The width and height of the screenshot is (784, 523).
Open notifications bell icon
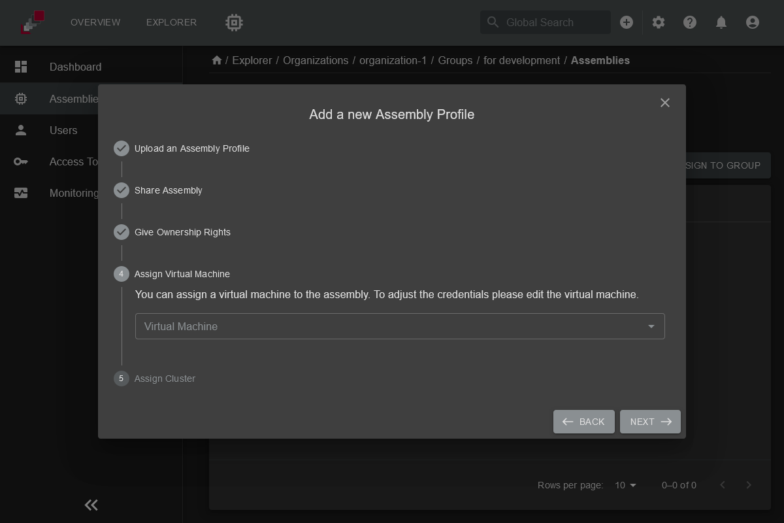pos(721,22)
